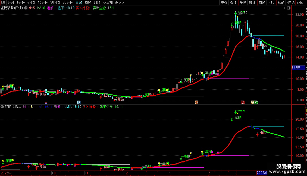
Task: Click the 11.68 price tag on the axis
Action: pyautogui.click(x=298, y=67)
